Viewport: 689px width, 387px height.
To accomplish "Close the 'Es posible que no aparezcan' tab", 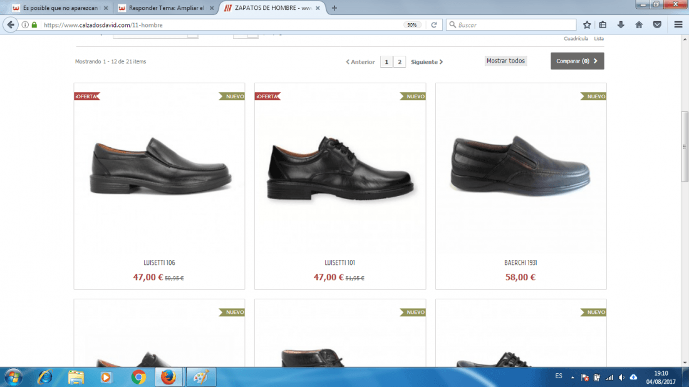I will [x=106, y=8].
